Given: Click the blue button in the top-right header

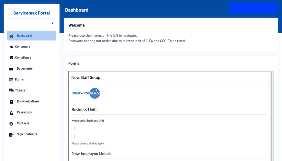Looking at the screenshot, I should 254,8.
